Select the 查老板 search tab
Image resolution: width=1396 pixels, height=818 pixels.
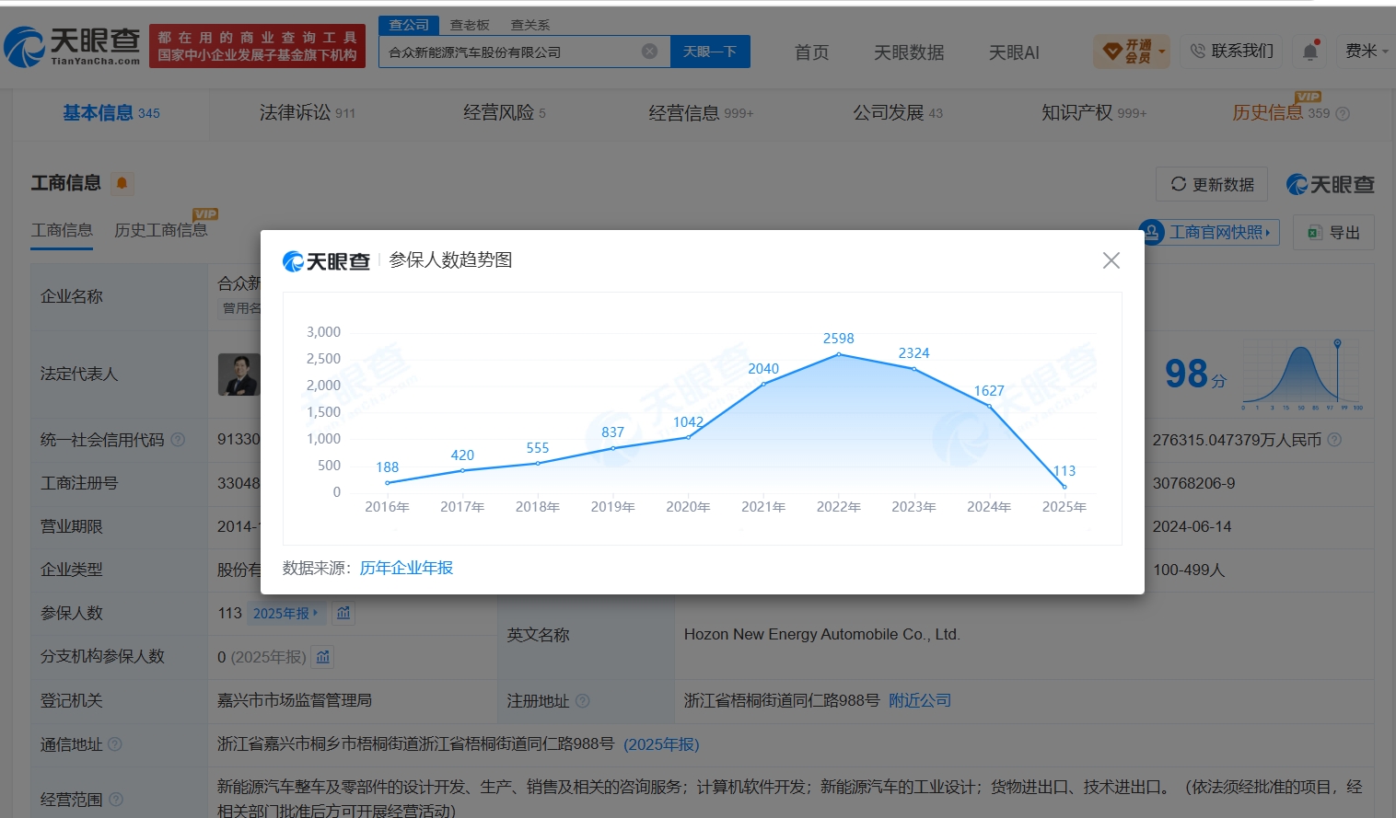470,25
